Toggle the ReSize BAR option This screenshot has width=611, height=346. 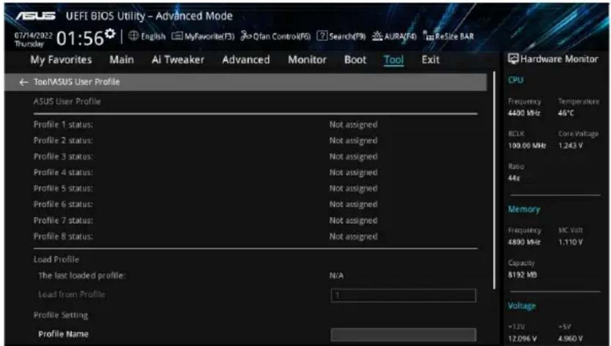click(x=449, y=36)
